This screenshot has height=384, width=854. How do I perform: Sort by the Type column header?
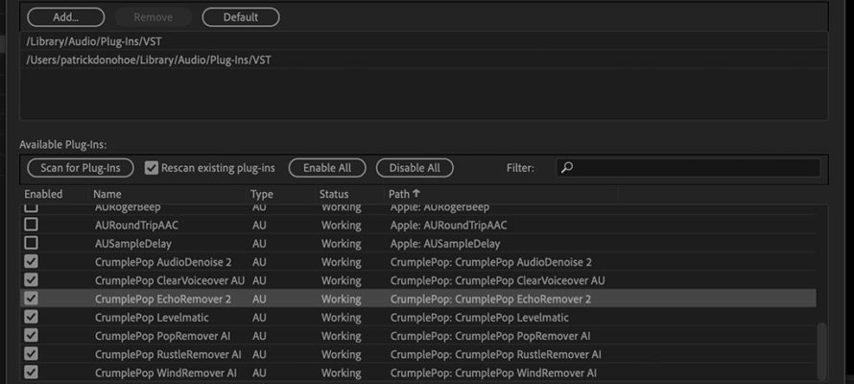(262, 194)
